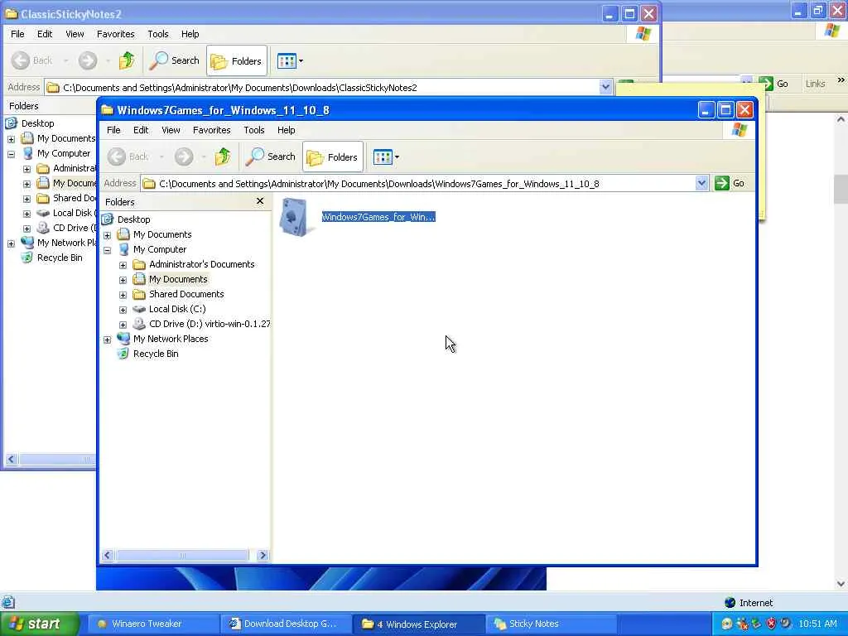The image size is (848, 636).
Task: Click Links label in background browser toolbar
Action: click(x=815, y=84)
